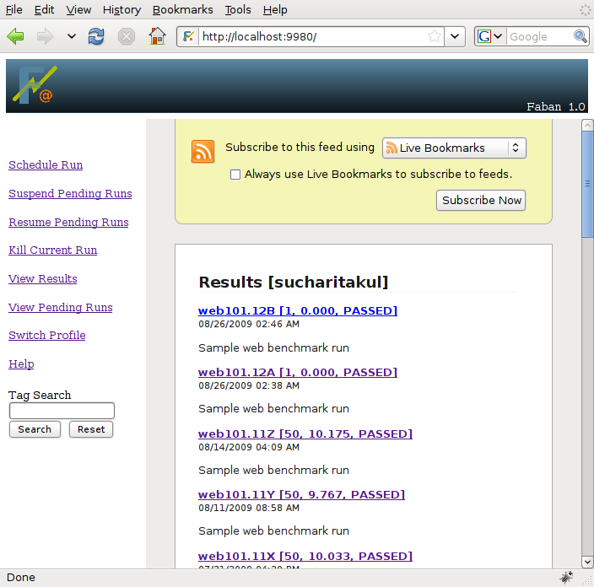Viewport: 594px width, 587px height.
Task: Click the Faban 1.0 version text
Action: pos(556,107)
